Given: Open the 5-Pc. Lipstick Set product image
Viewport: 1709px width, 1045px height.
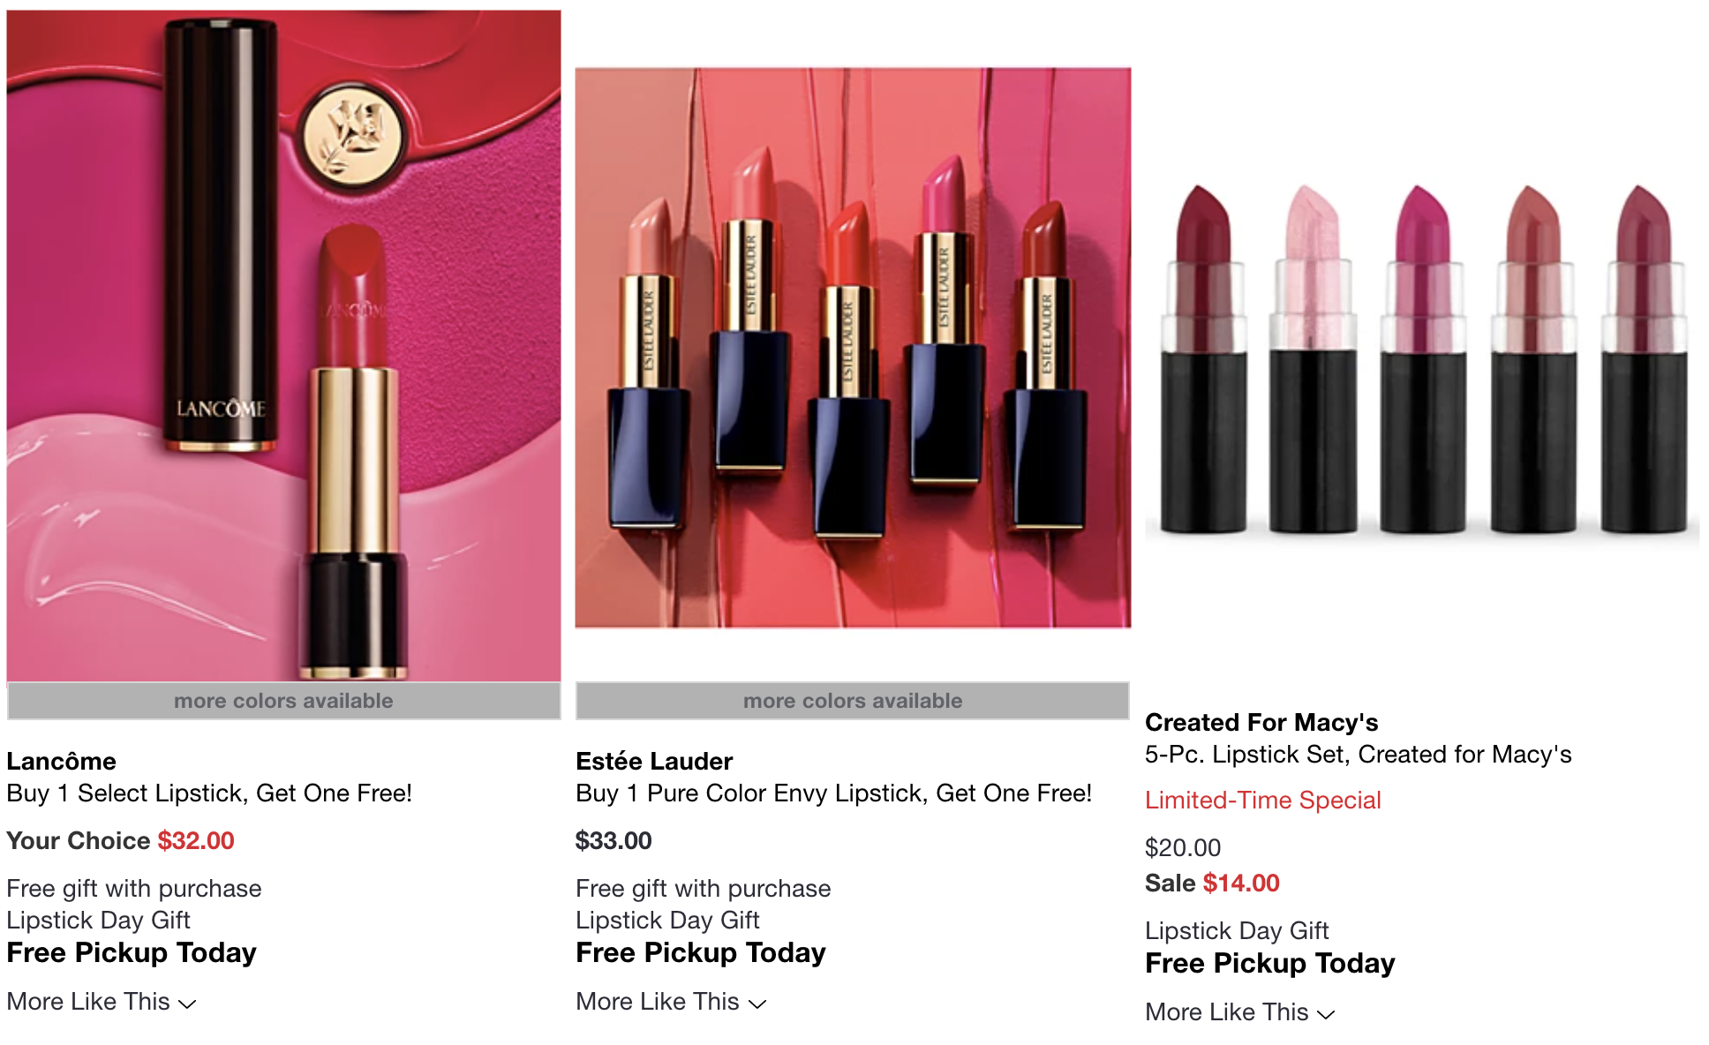Looking at the screenshot, I should click(1422, 358).
